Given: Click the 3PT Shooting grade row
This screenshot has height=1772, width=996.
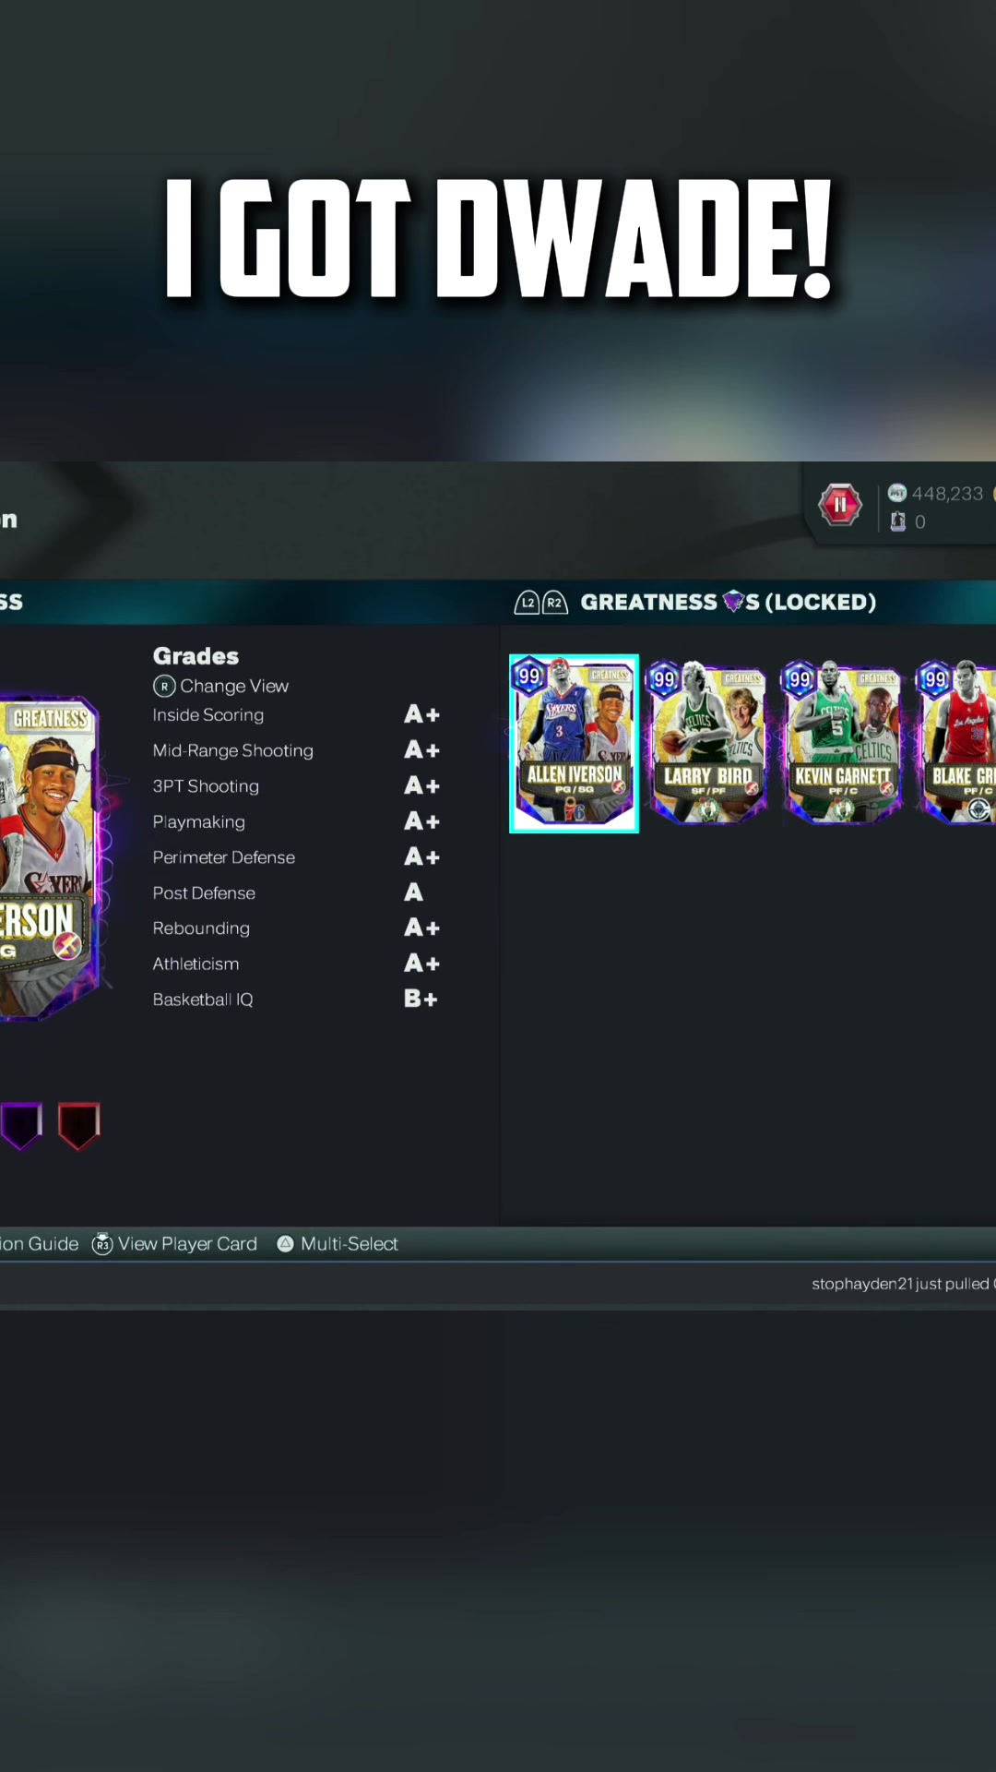Looking at the screenshot, I should point(296,785).
